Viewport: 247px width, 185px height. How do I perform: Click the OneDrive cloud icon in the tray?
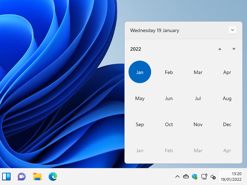point(186,177)
